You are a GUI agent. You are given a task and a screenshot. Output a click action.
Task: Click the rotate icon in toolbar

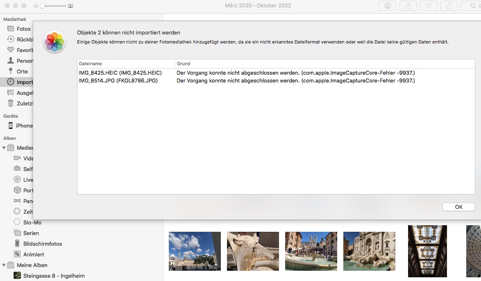tap(449, 6)
